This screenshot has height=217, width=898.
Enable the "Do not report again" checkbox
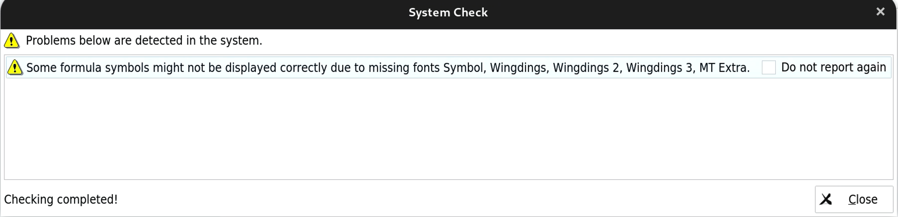click(x=768, y=67)
